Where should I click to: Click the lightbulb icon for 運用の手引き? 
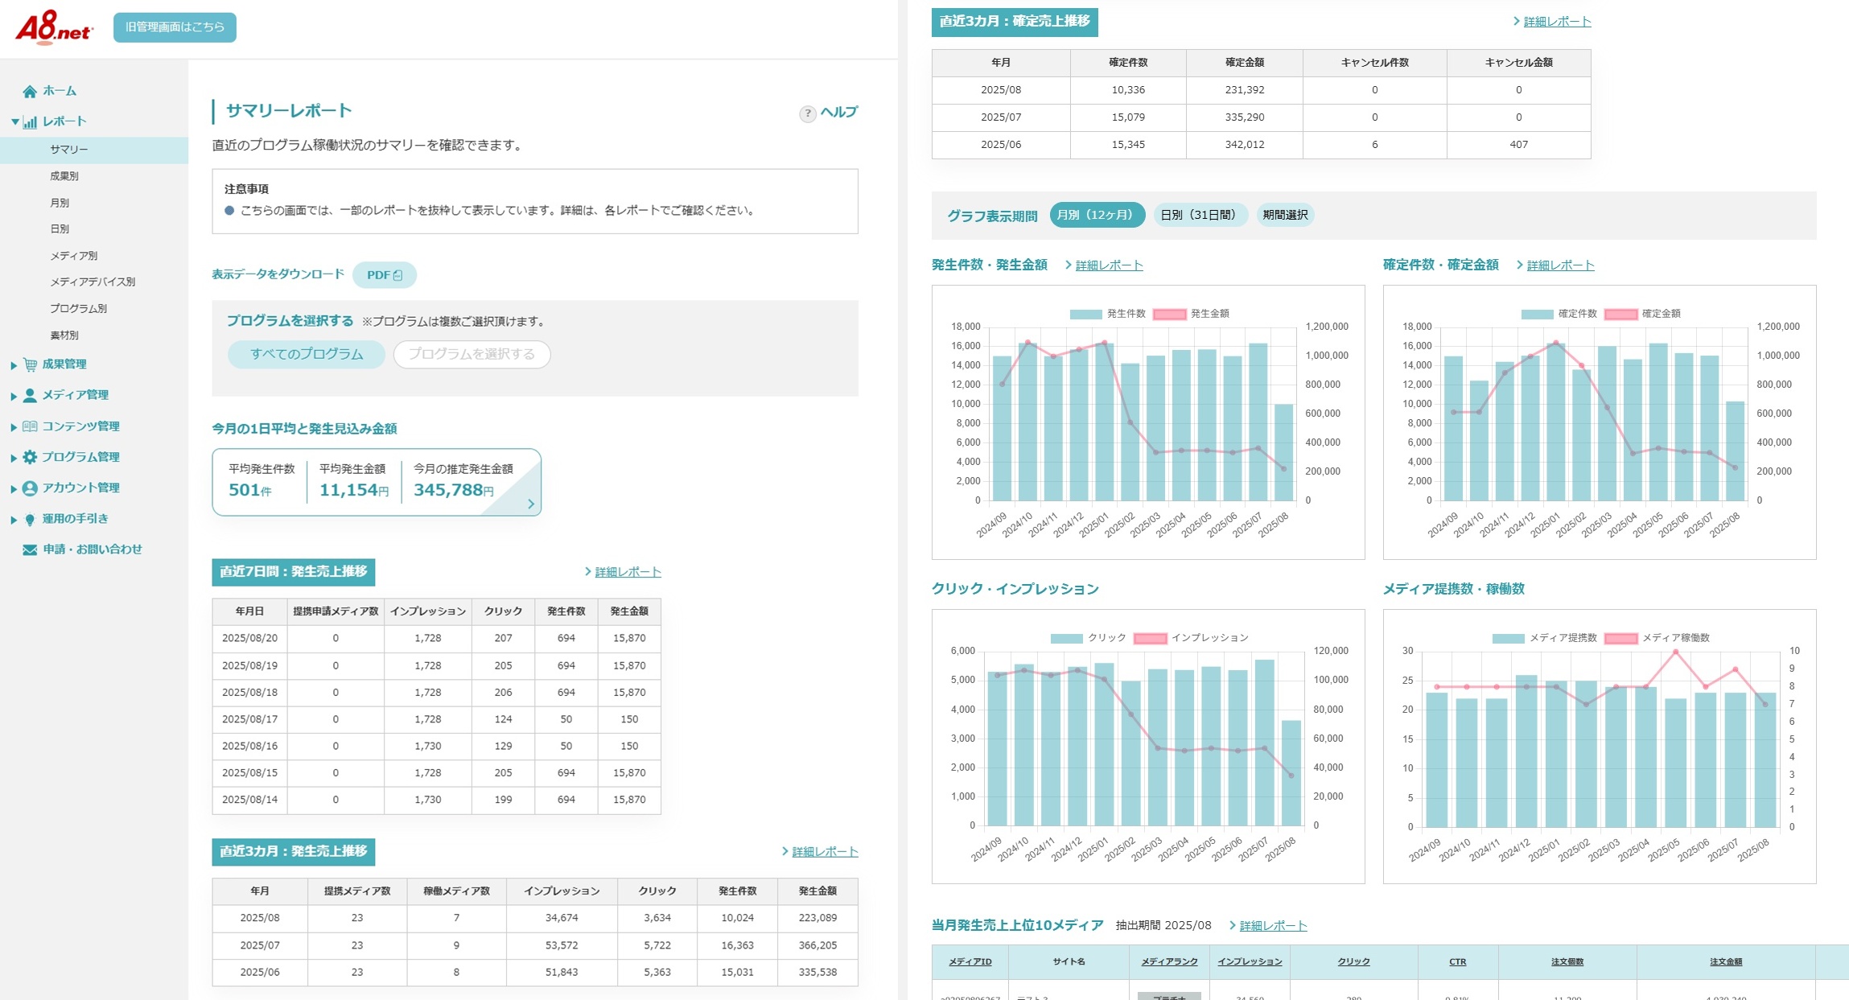[30, 520]
